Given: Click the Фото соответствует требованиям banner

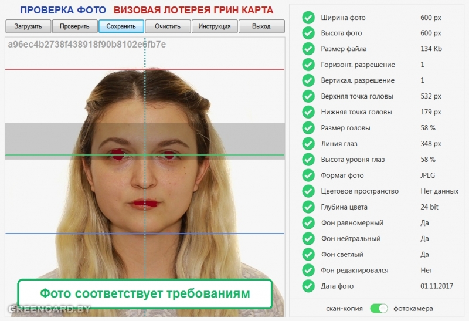Looking at the screenshot, I should click(145, 293).
